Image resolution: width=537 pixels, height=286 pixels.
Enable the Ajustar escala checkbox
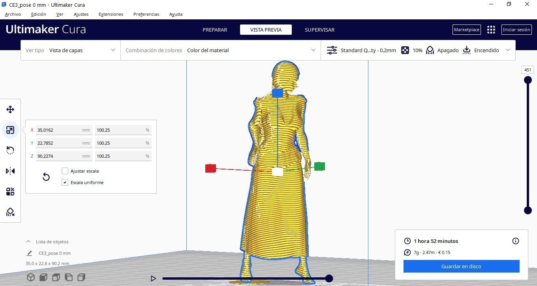tap(65, 171)
